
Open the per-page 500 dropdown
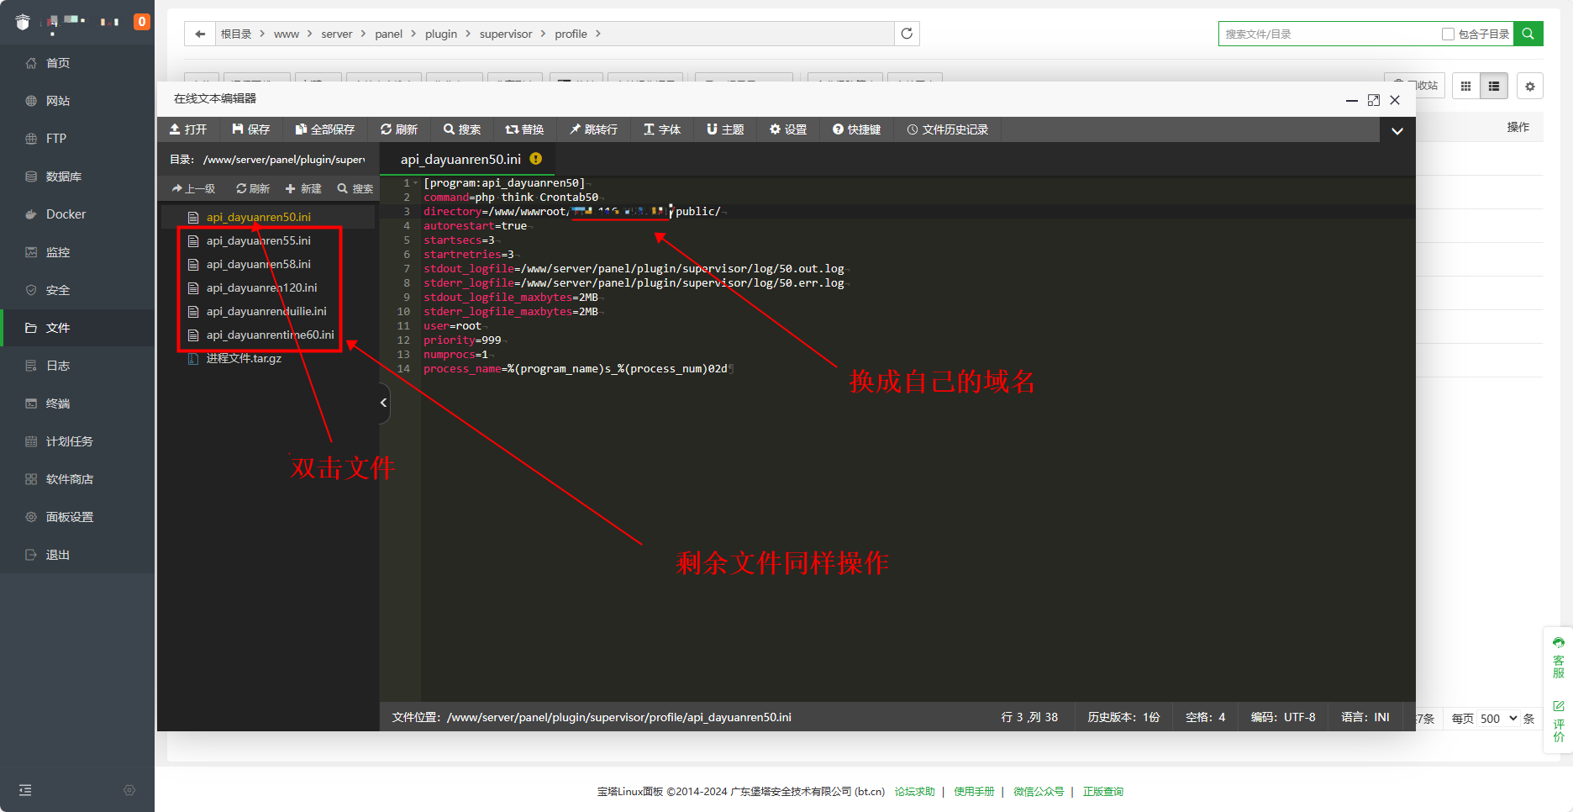tap(1497, 719)
